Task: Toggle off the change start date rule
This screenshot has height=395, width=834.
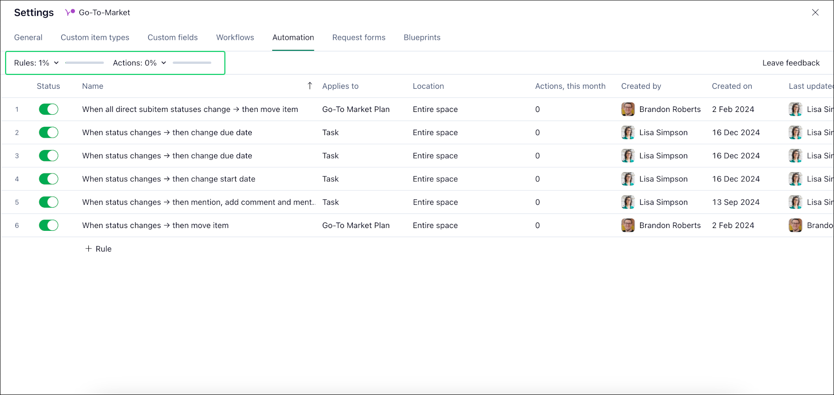Action: [x=49, y=179]
